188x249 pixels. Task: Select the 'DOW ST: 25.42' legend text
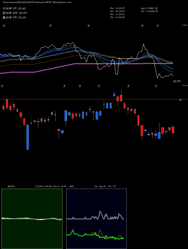click(x=15, y=8)
